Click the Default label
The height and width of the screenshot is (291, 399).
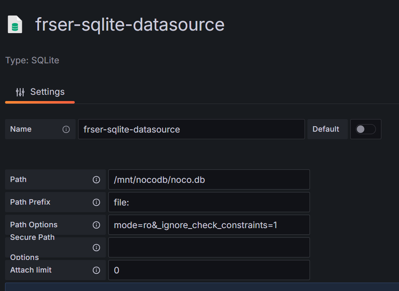pos(325,129)
